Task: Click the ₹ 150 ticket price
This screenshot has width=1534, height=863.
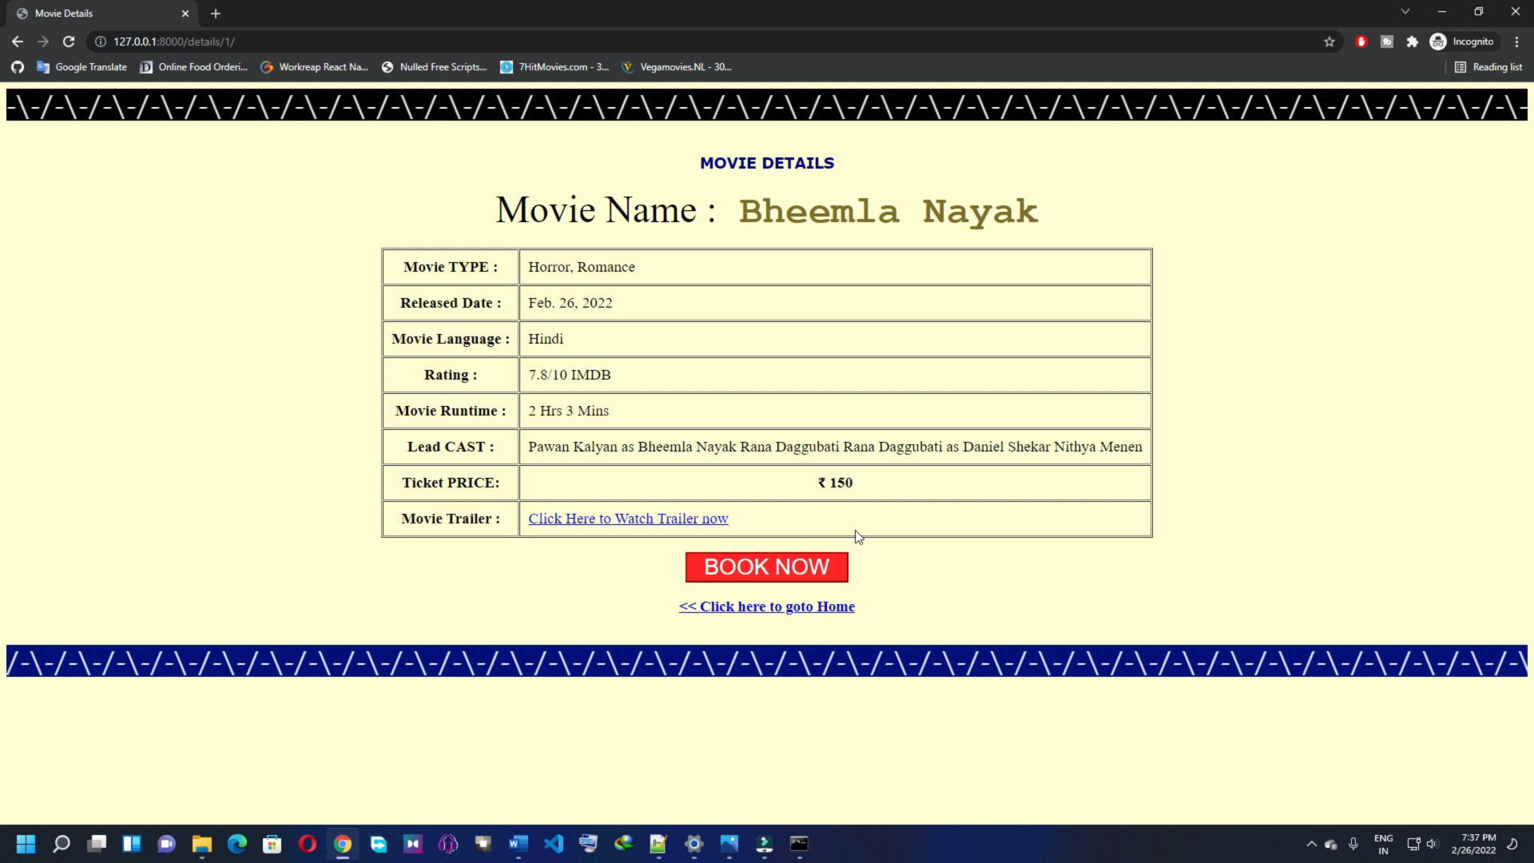Action: tap(835, 483)
